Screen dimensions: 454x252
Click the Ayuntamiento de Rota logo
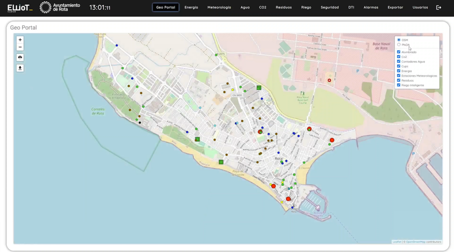[x=60, y=8]
